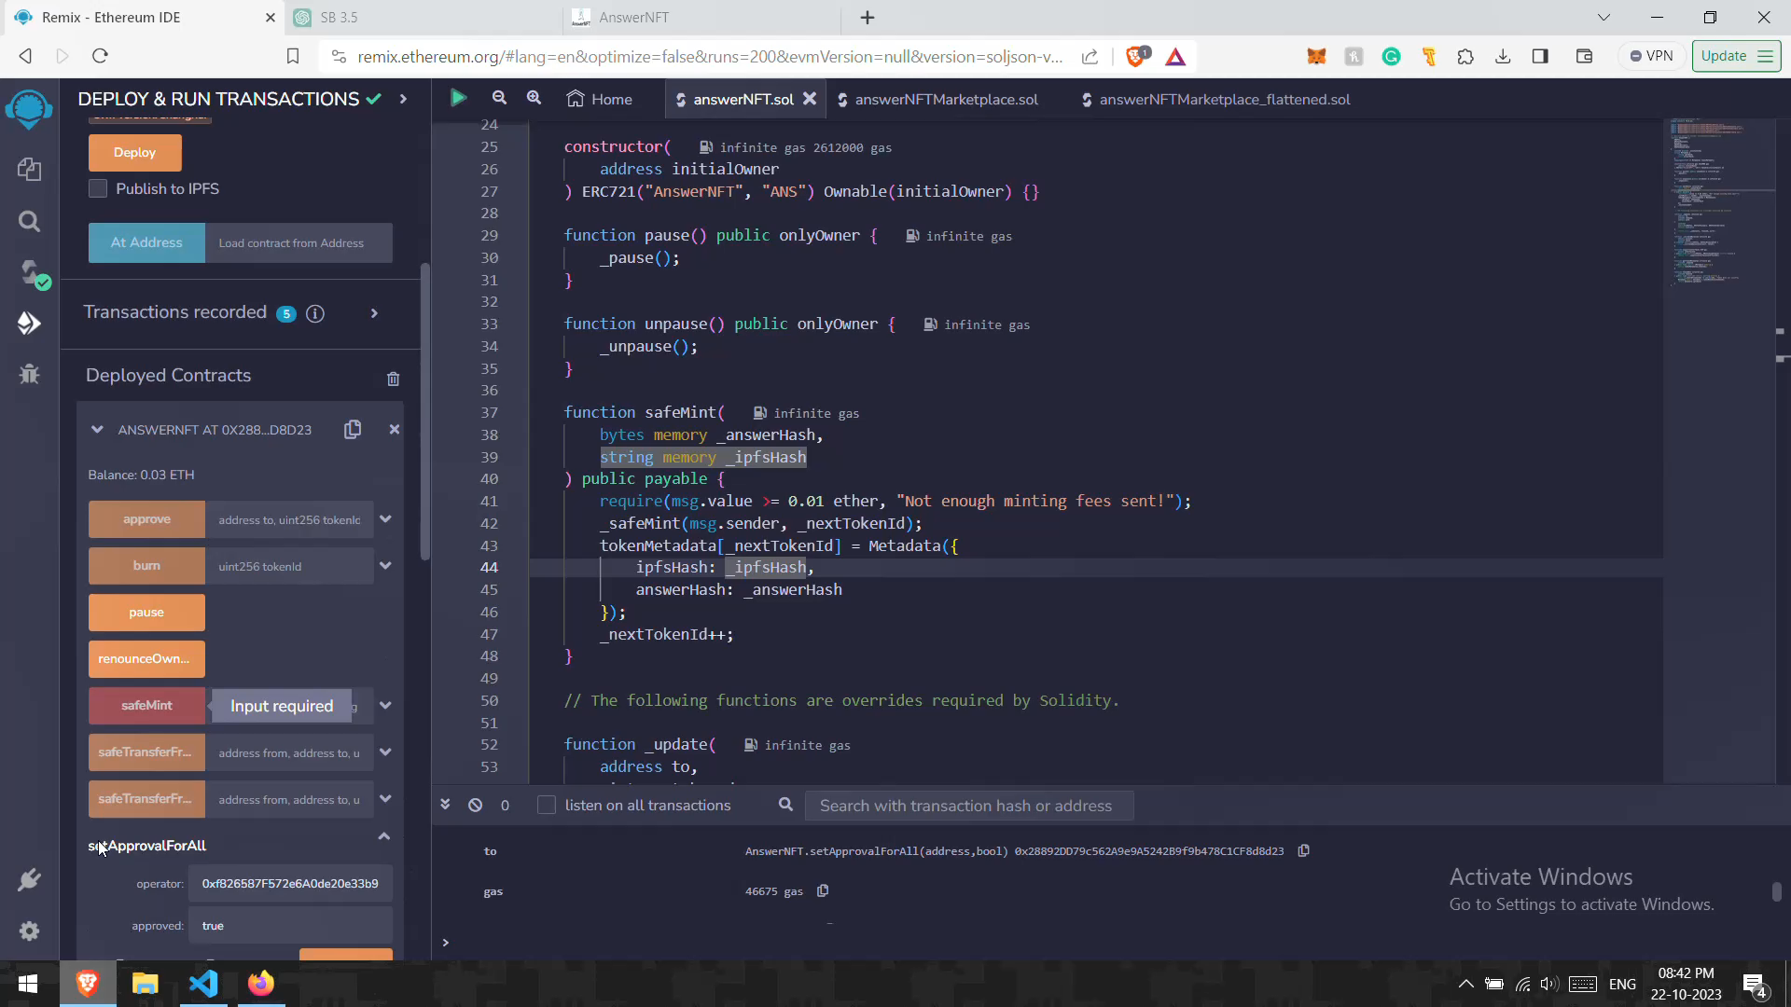Image resolution: width=1791 pixels, height=1007 pixels.
Task: Click the Load contract from Address field
Action: (298, 242)
